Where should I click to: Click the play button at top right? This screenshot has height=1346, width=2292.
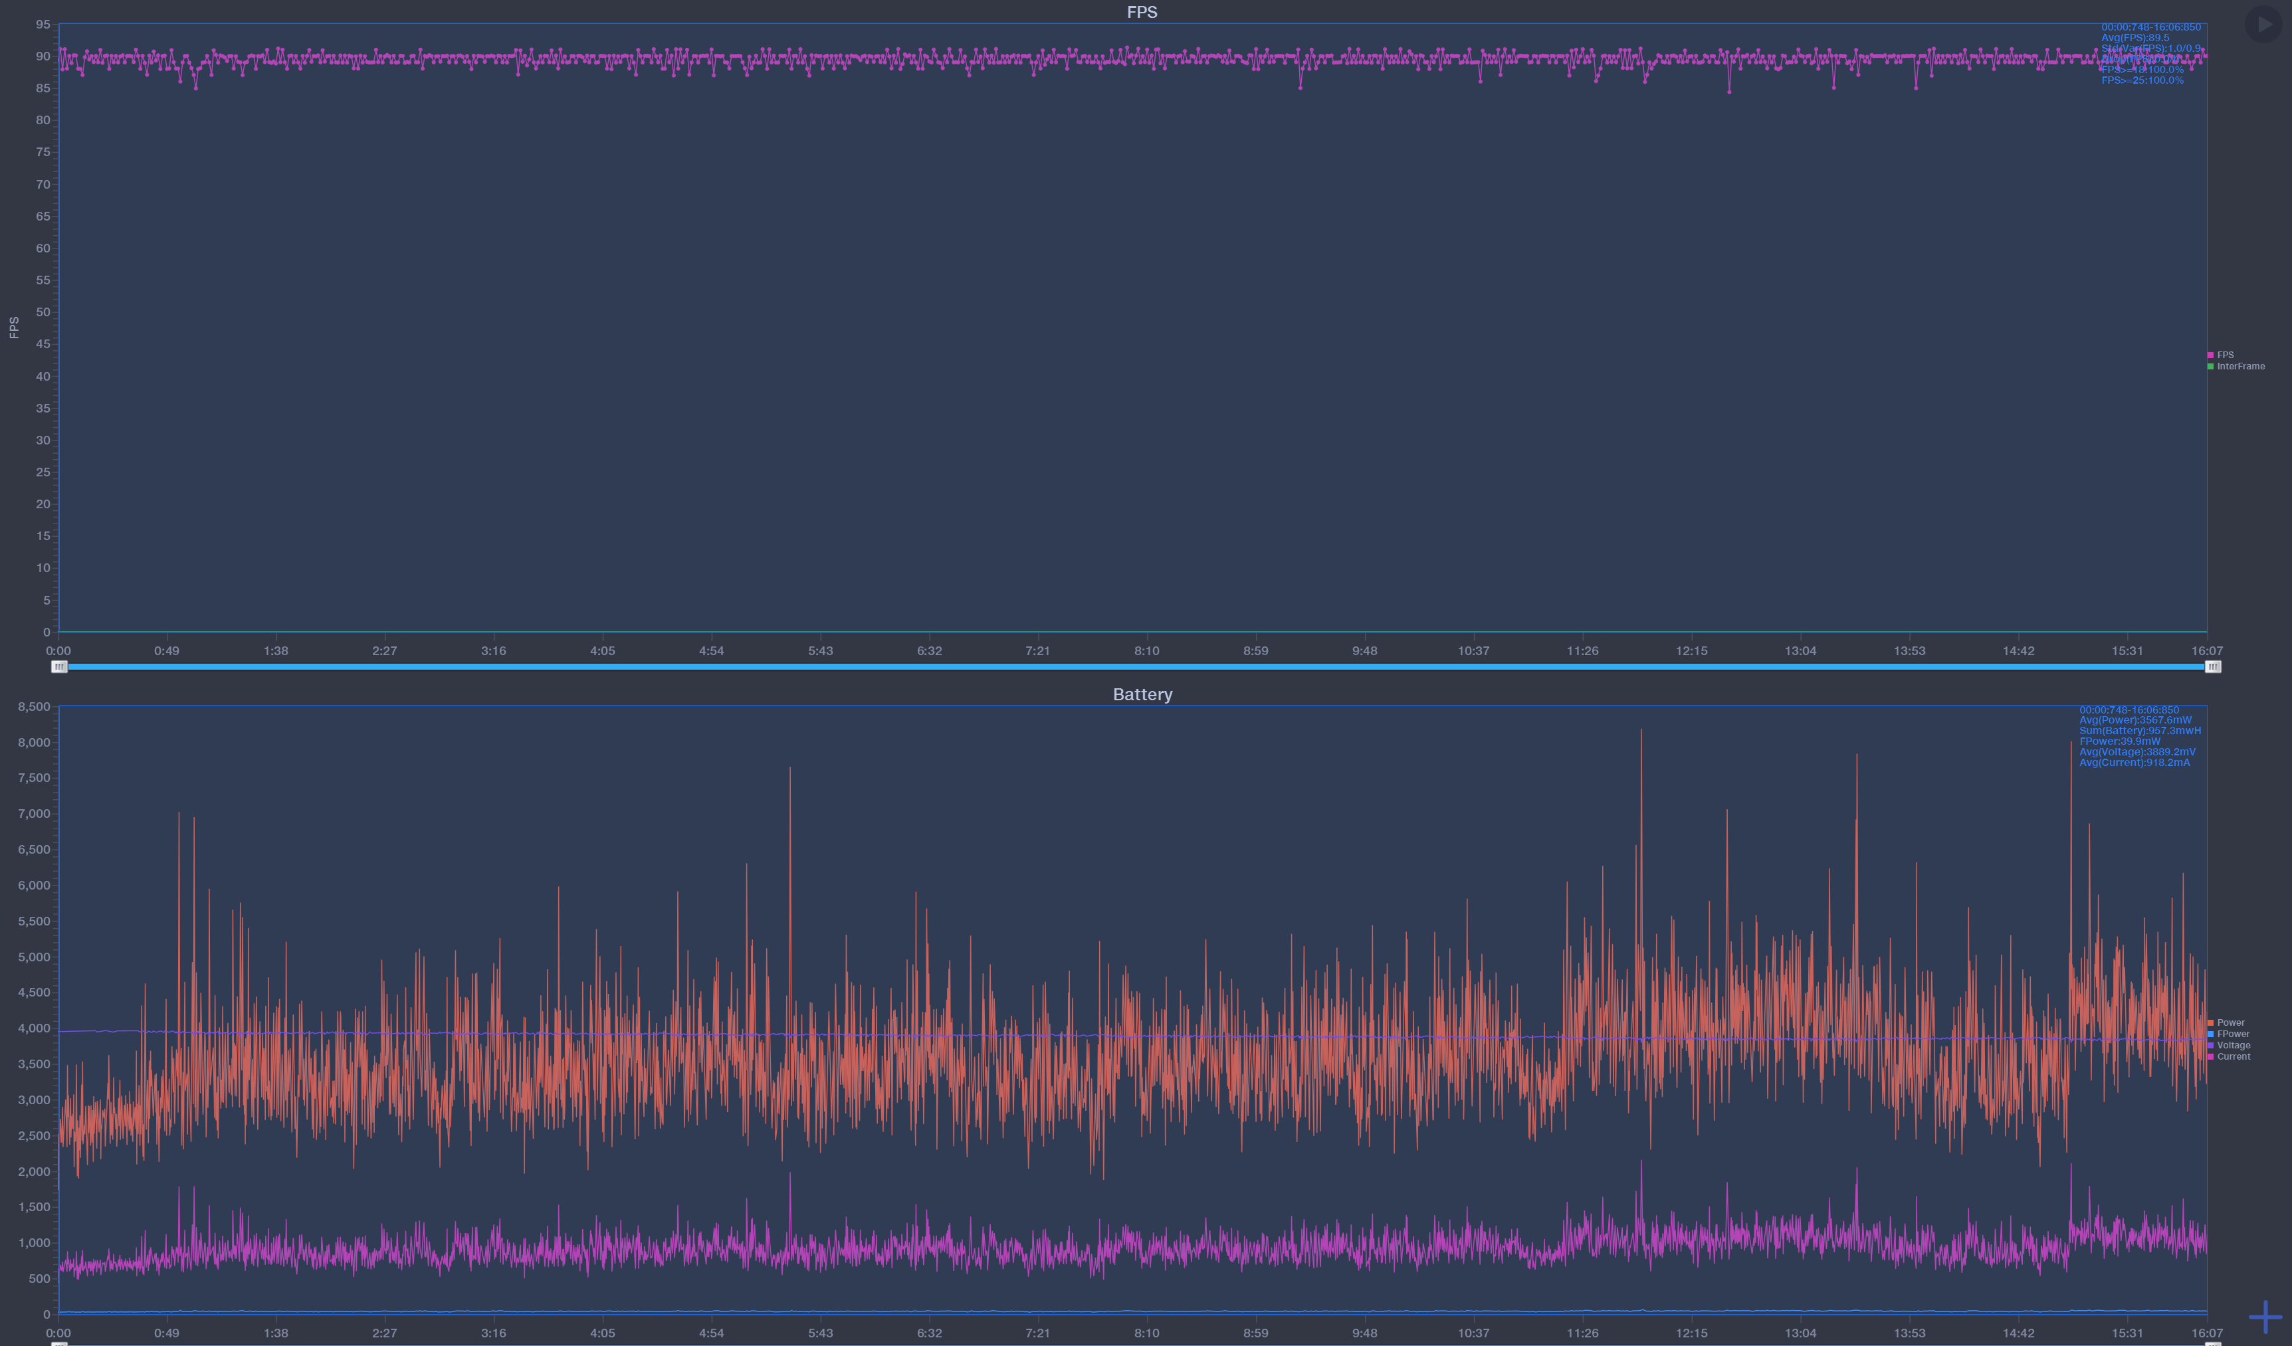pos(2263,24)
